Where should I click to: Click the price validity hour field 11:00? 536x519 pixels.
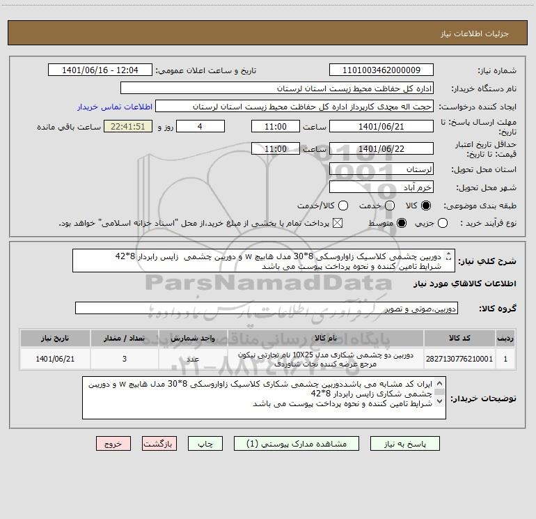tap(276, 148)
